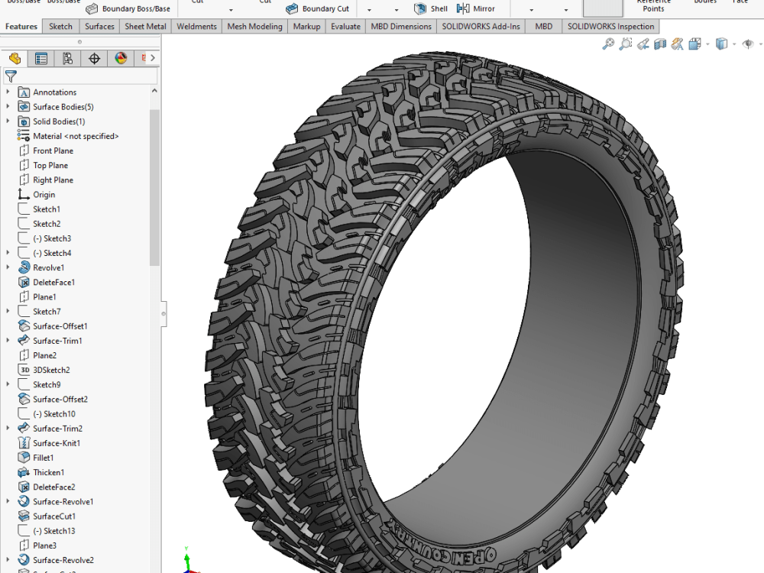Open the Evaluate ribbon tab
Viewport: 764px width, 573px height.
coord(345,26)
